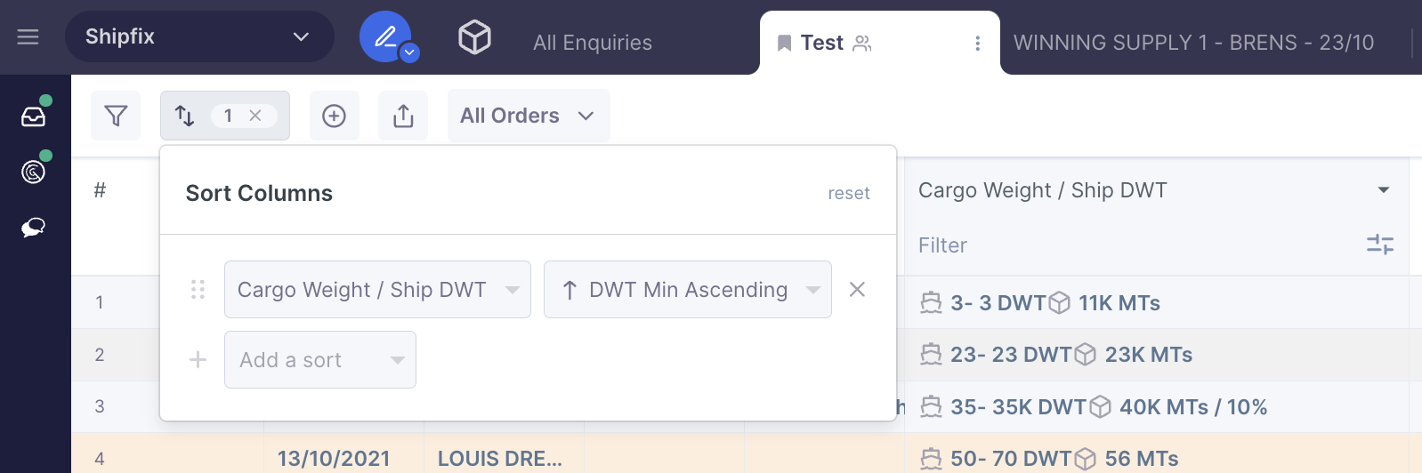
Task: Change the DWT Min Ascending sort order
Action: [x=687, y=290]
